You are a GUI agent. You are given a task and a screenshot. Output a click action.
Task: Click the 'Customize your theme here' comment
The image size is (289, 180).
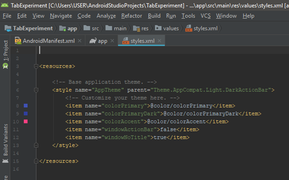[122, 98]
